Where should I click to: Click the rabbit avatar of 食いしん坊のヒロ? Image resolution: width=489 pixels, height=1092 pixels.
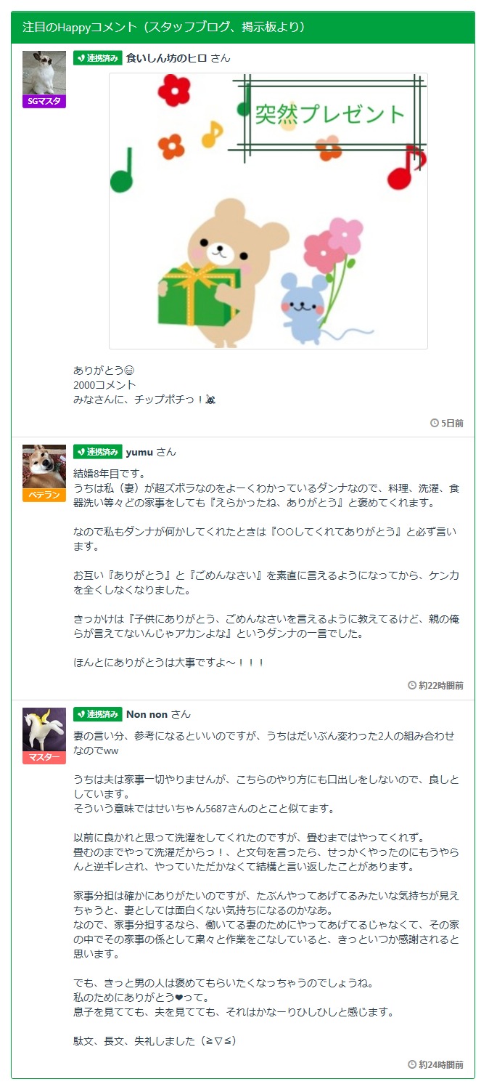point(44,73)
